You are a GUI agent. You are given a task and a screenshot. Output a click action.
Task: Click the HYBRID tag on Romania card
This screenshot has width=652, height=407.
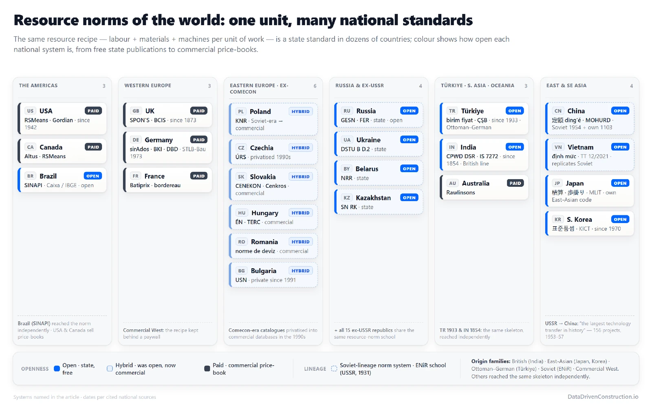(301, 242)
